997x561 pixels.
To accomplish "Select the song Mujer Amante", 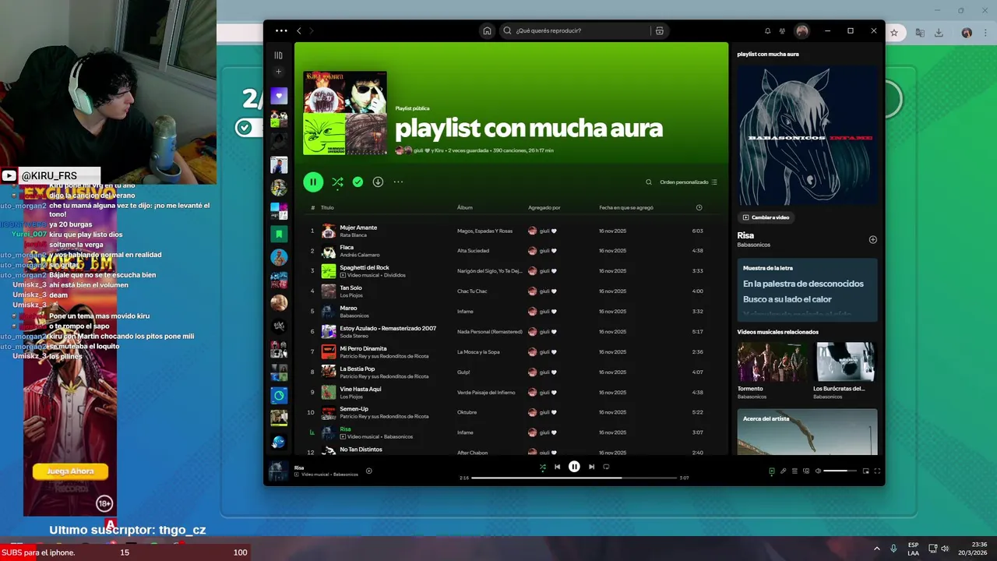I will pos(358,228).
